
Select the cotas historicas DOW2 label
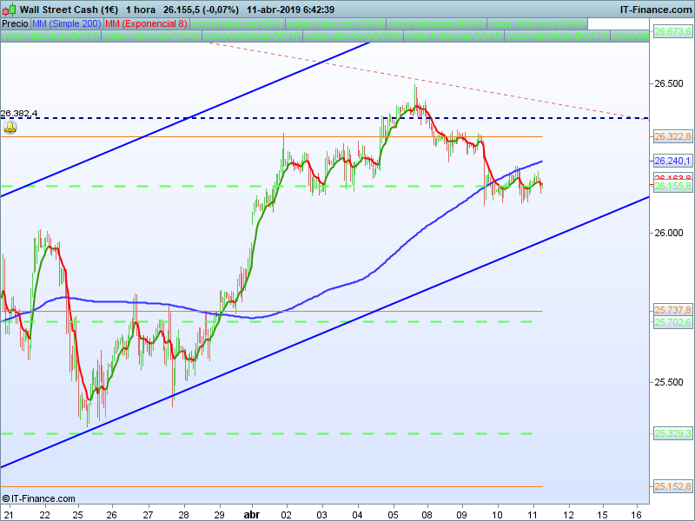click(335, 24)
